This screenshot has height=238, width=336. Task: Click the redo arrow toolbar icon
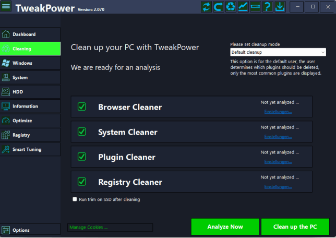[x=219, y=7]
